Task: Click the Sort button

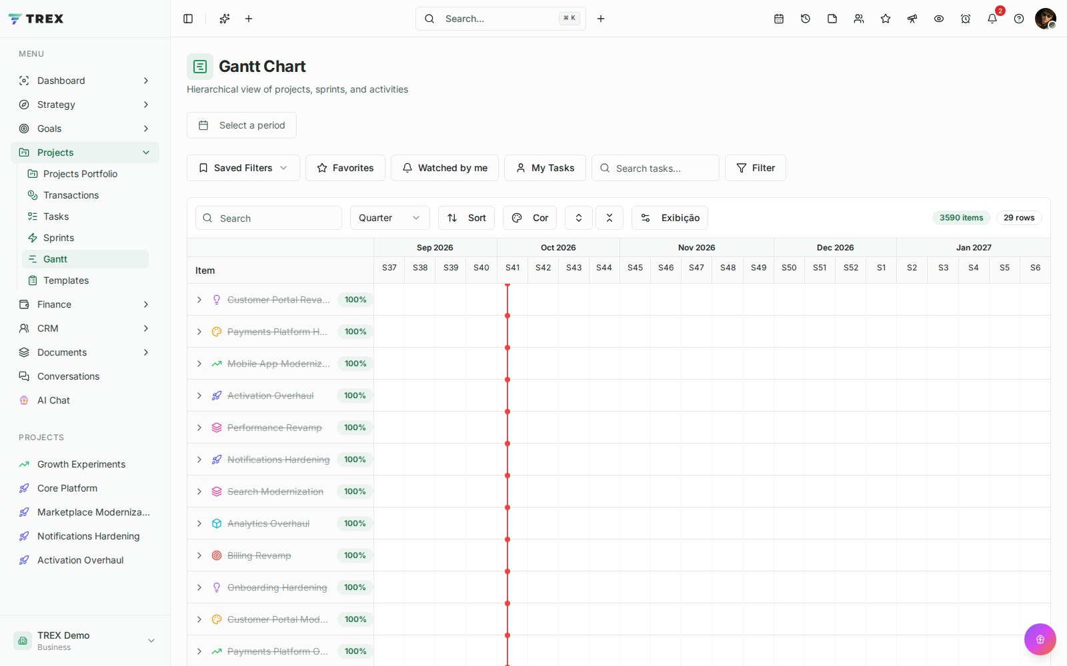Action: tap(467, 218)
